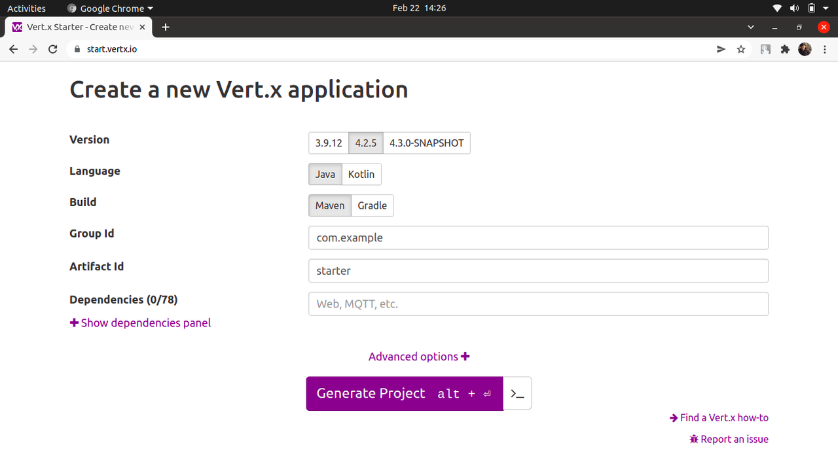Viewport: 838px width, 471px height.
Task: Open Chrome's three-dot menu icon
Action: point(825,48)
